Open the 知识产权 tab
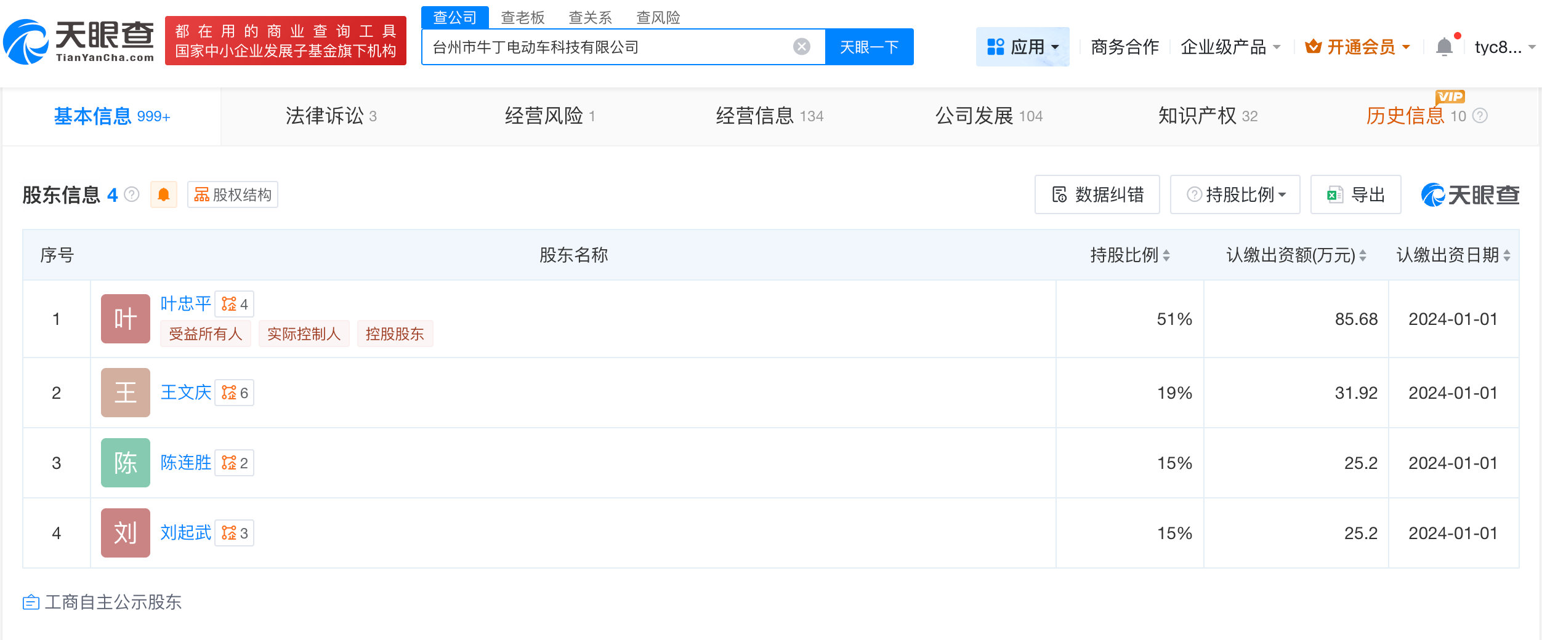 click(x=1208, y=116)
